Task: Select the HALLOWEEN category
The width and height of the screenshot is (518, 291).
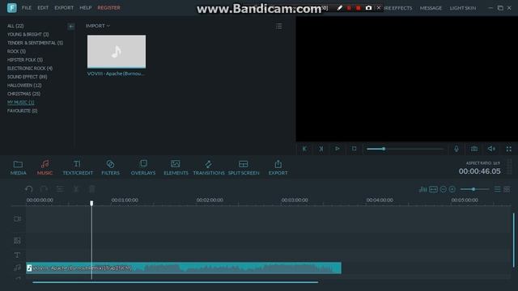Action: [24, 86]
